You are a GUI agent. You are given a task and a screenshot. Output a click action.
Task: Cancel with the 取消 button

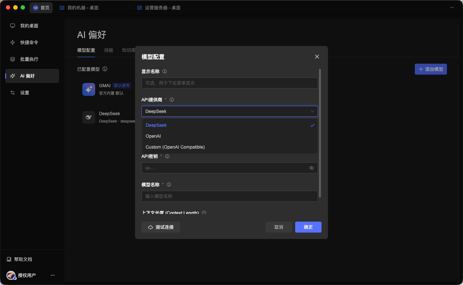(x=279, y=227)
